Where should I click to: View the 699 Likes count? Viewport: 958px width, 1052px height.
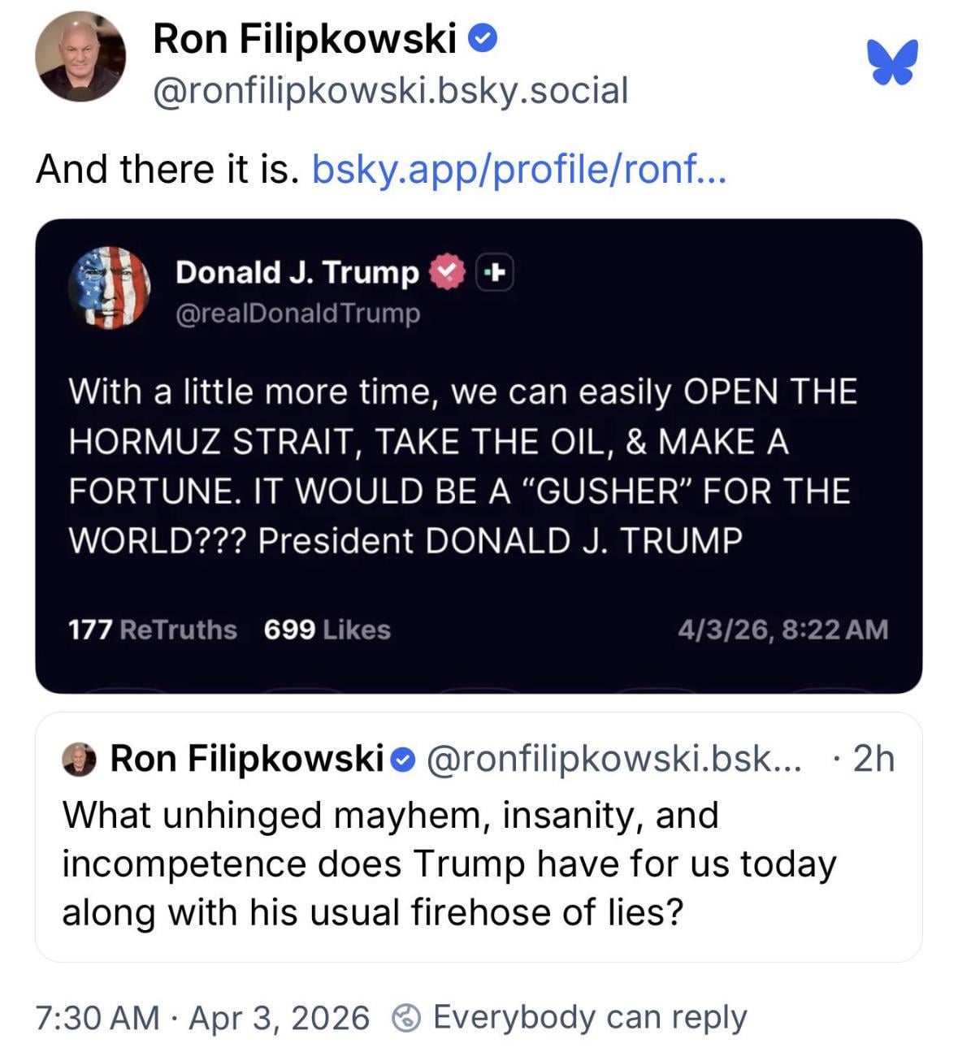(327, 630)
